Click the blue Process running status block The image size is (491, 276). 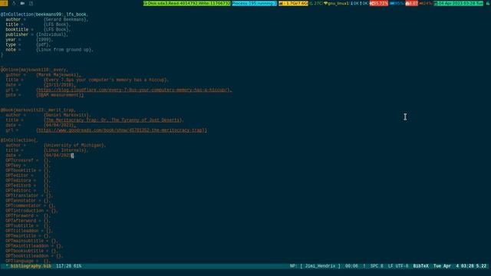(254, 3)
